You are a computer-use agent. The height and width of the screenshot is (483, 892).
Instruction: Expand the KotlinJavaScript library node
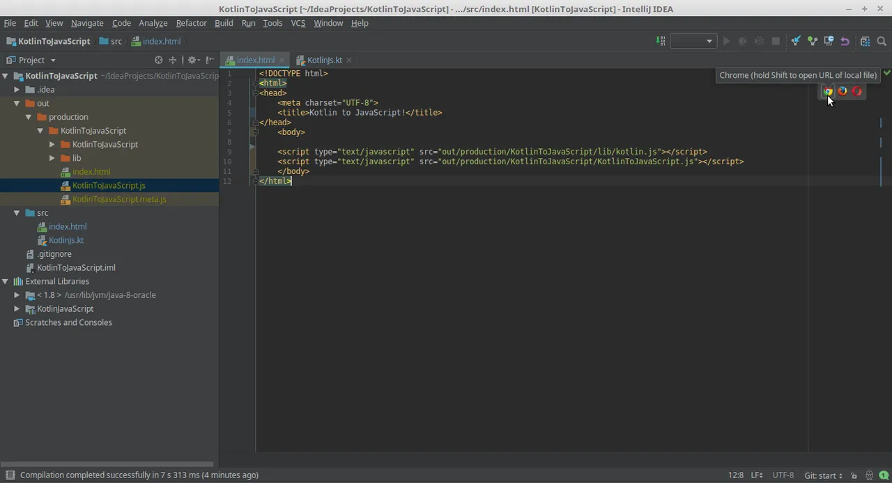(x=17, y=308)
